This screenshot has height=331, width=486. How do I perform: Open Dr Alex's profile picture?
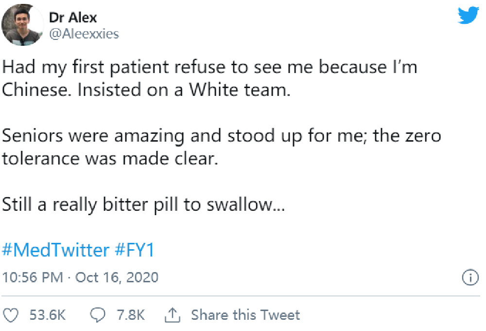(23, 25)
